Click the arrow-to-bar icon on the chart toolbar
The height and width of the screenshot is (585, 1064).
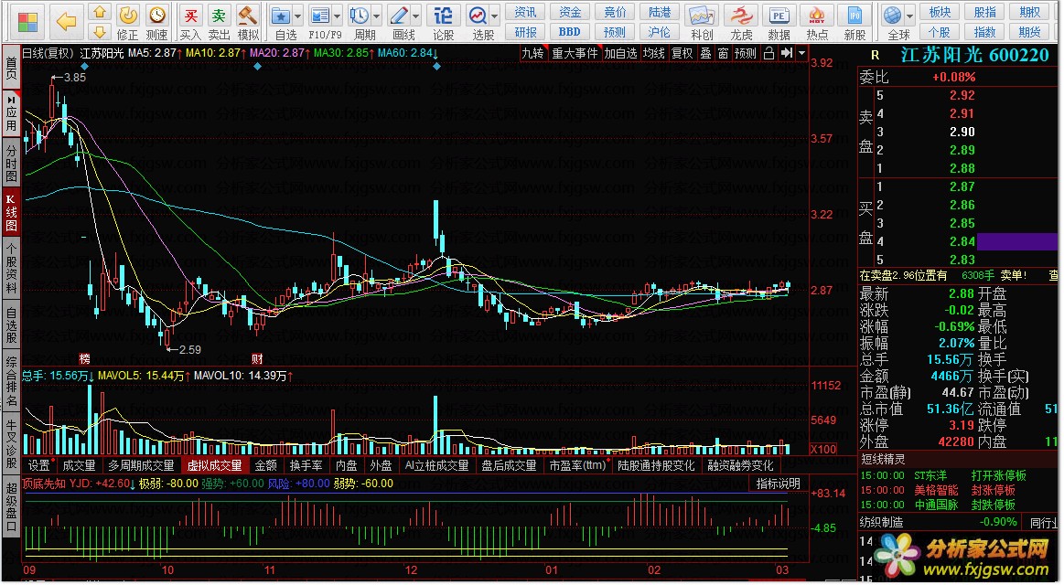[786, 53]
